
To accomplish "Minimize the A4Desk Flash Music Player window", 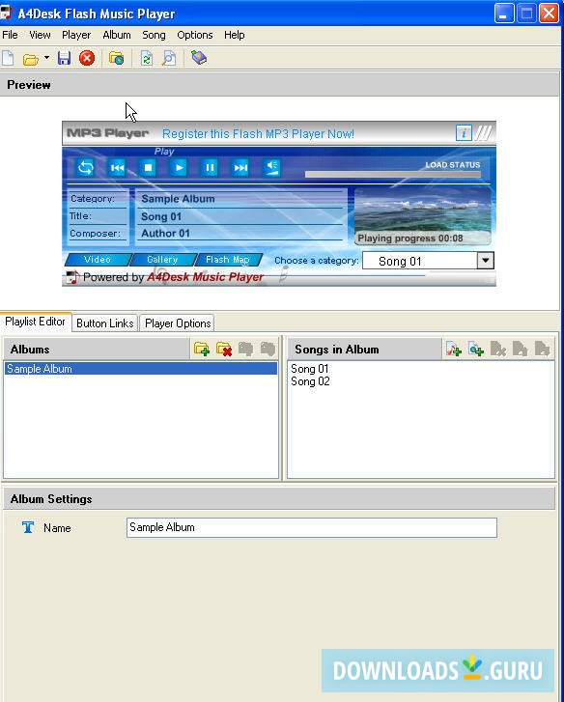I will (x=503, y=13).
